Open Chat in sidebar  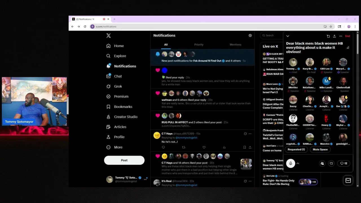tap(114, 76)
